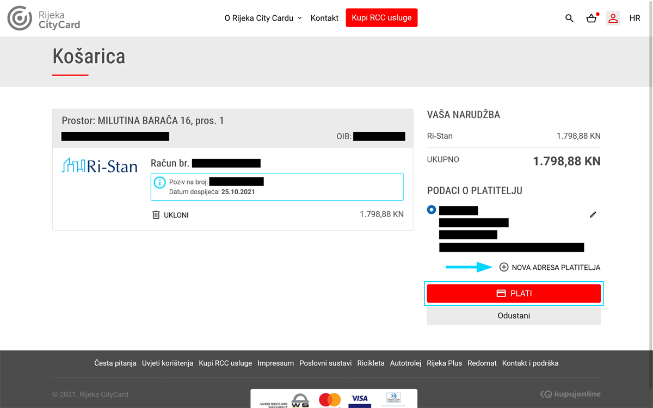Click the PODACI O PLATITELJU heading
This screenshot has width=653, height=408.
coord(475,191)
